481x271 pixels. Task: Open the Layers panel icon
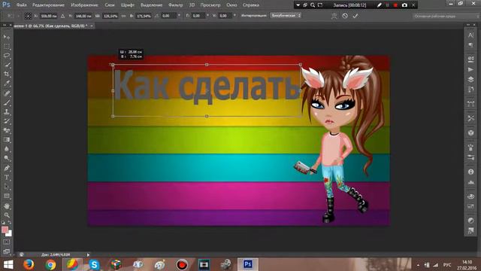[470, 79]
